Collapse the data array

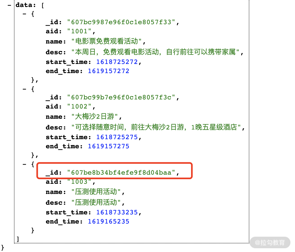click(x=9, y=5)
